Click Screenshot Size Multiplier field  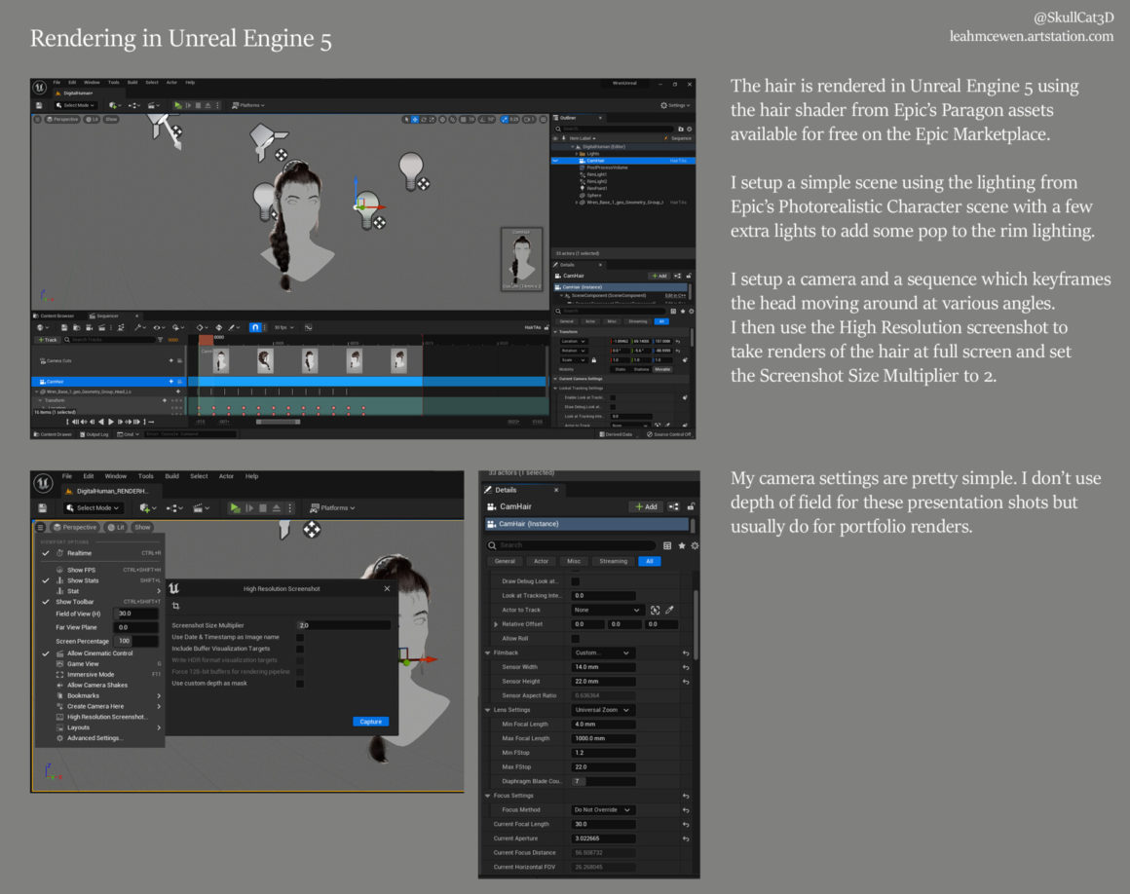pyautogui.click(x=343, y=625)
